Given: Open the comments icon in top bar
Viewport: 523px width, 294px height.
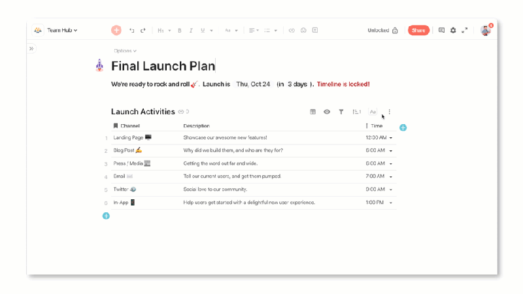Looking at the screenshot, I should (x=441, y=30).
